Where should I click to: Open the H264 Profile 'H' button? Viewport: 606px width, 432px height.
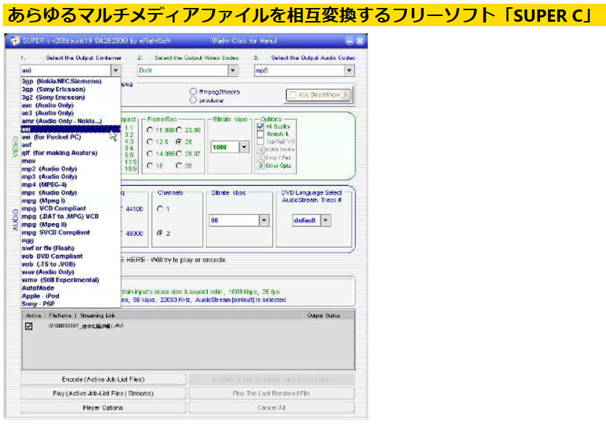260,150
